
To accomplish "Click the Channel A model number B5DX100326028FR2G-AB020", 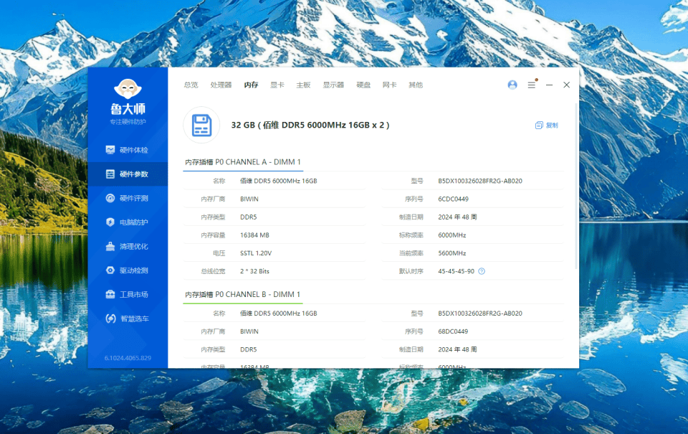I will [480, 181].
